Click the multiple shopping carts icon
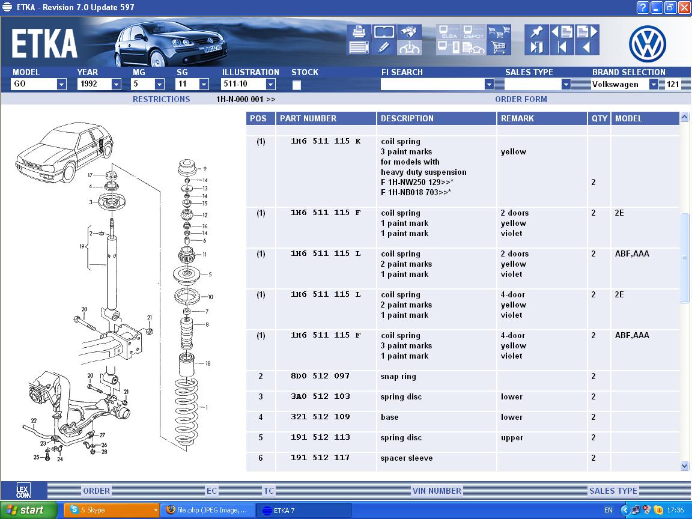The image size is (692, 519). (499, 32)
